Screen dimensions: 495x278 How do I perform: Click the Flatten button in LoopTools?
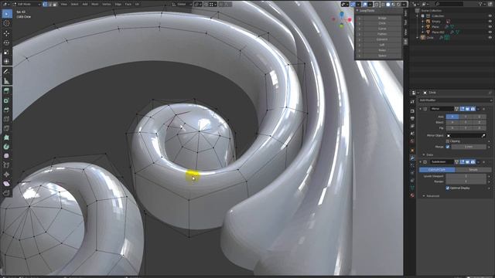click(382, 34)
